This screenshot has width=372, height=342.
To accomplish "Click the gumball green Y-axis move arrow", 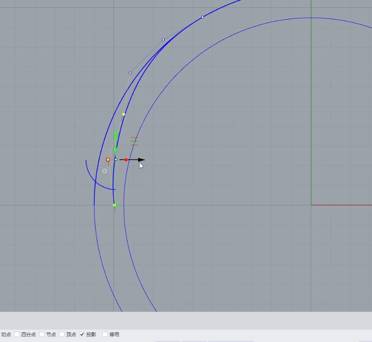I will pyautogui.click(x=116, y=135).
